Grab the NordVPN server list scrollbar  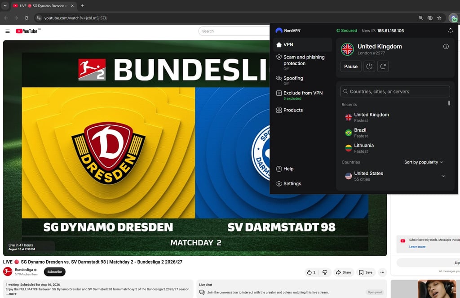449,103
